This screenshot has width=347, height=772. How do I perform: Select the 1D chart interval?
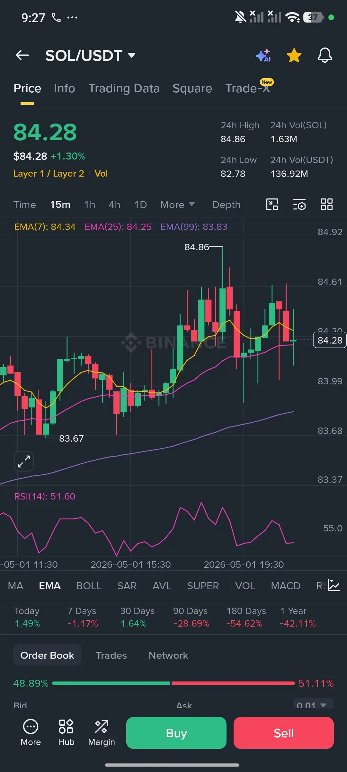(x=140, y=205)
